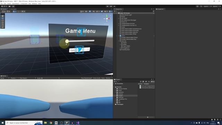222x125 pixels.
Task: Open the TextMesh Pro folder in Project
Action: tap(122, 99)
